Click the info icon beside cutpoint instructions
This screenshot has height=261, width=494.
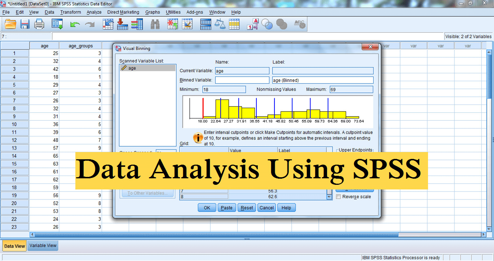point(198,137)
